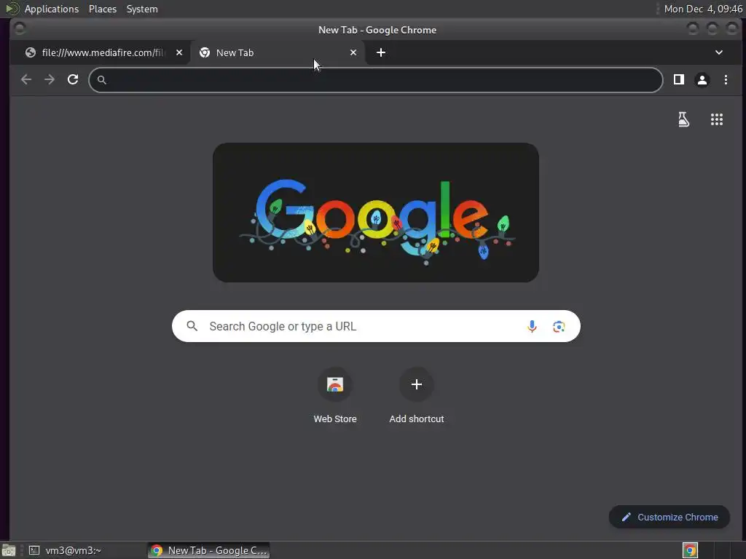
Task: Click the magnifier icon in search box
Action: 192,326
